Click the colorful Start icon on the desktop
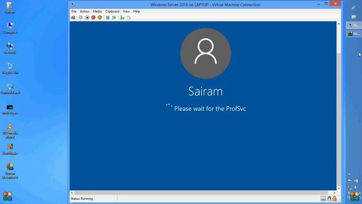362x204 pixels. tap(7, 196)
